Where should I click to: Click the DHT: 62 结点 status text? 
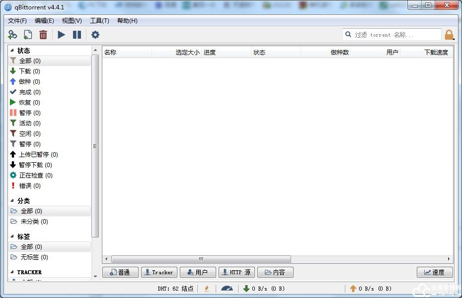tap(175, 289)
